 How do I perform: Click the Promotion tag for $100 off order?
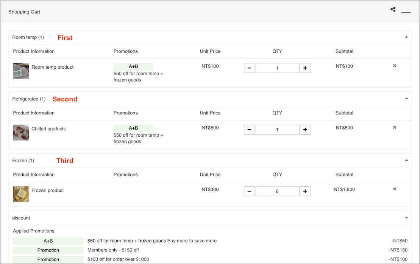(x=48, y=259)
